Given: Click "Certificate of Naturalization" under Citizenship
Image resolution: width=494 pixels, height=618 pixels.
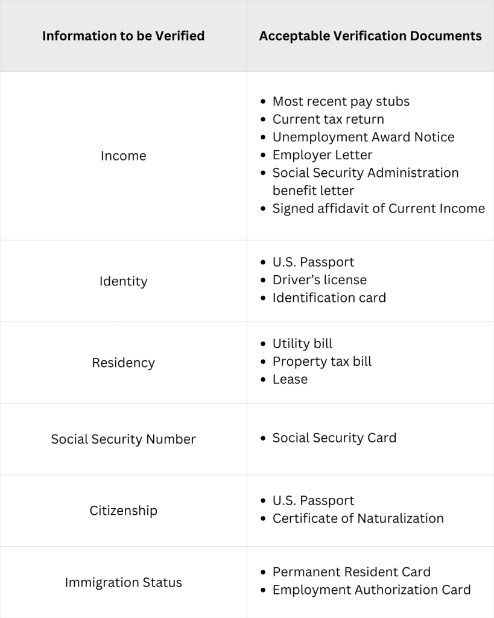Looking at the screenshot, I should (358, 518).
